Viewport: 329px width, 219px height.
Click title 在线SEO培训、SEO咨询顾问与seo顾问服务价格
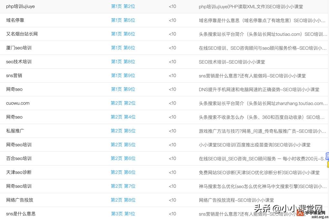[263, 48]
